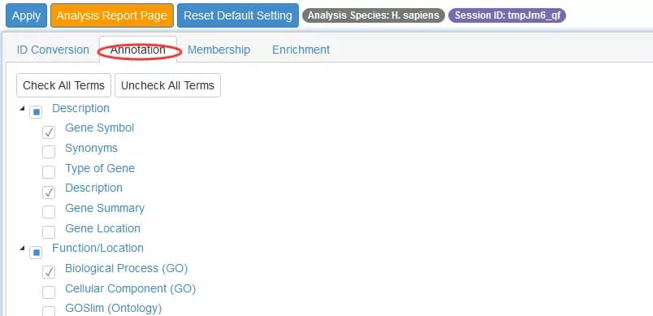Open the Analysis Report Page
The width and height of the screenshot is (653, 316).
tap(112, 15)
